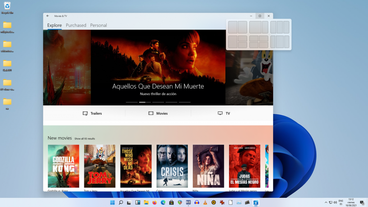This screenshot has width=368, height=207.
Task: Jump to the first carousel slide indicator
Action: click(132, 102)
